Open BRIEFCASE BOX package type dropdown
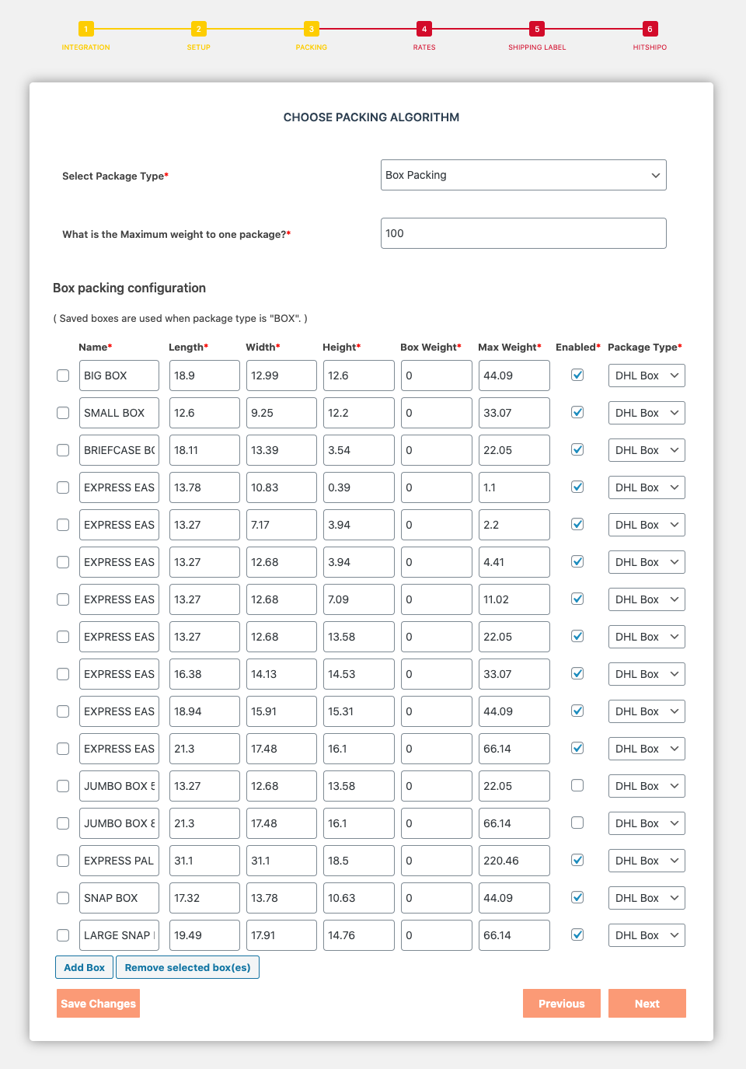 tap(647, 450)
